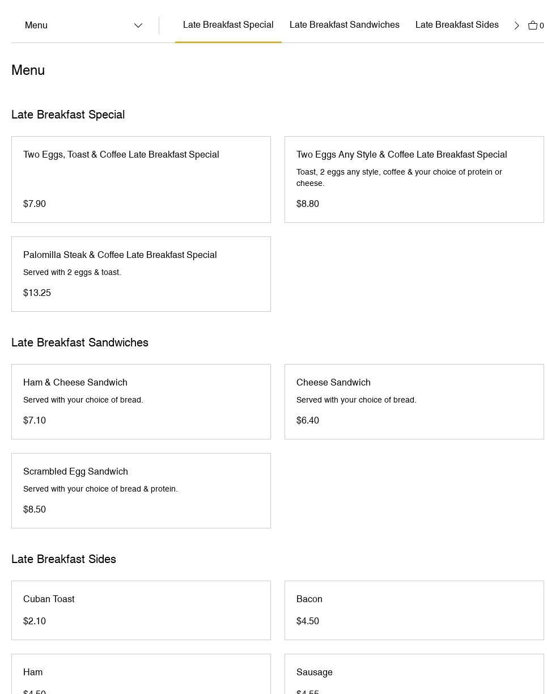Screen dimensions: 547x694
Task: Select the Bacon side item
Action: (x=414, y=610)
